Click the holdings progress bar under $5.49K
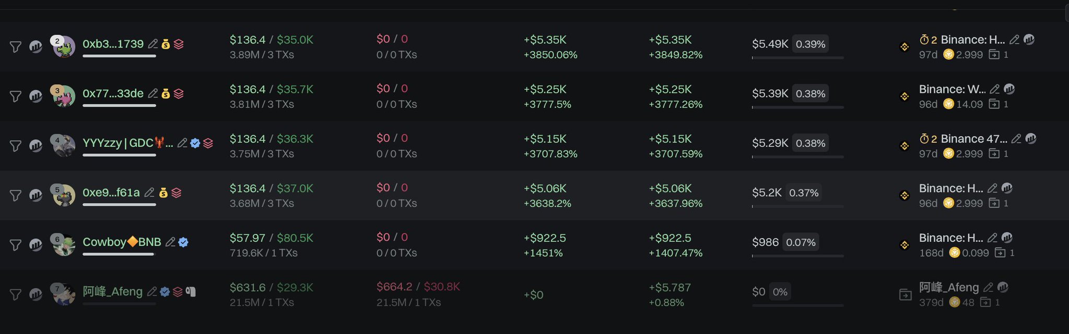The height and width of the screenshot is (334, 1069). [x=797, y=57]
